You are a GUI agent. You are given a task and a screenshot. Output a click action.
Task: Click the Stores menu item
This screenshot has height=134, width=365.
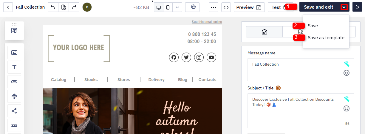[x=124, y=80]
